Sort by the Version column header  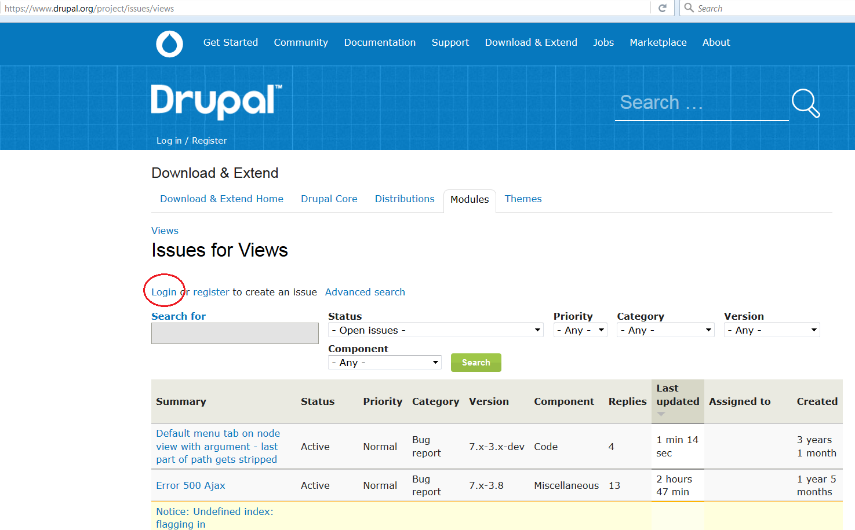point(489,401)
